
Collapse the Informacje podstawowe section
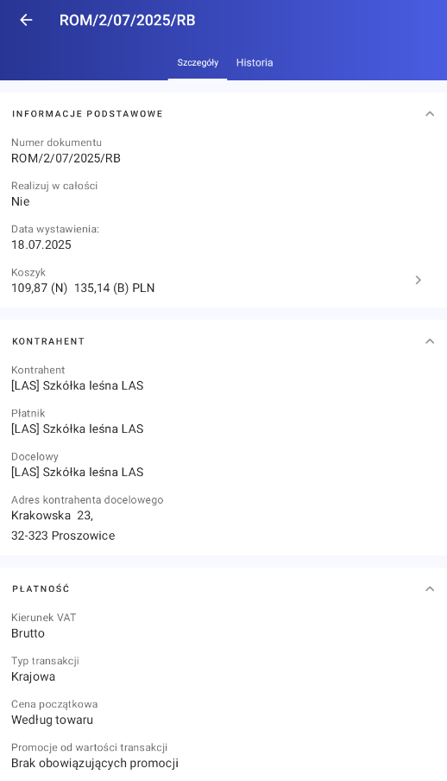[430, 113]
